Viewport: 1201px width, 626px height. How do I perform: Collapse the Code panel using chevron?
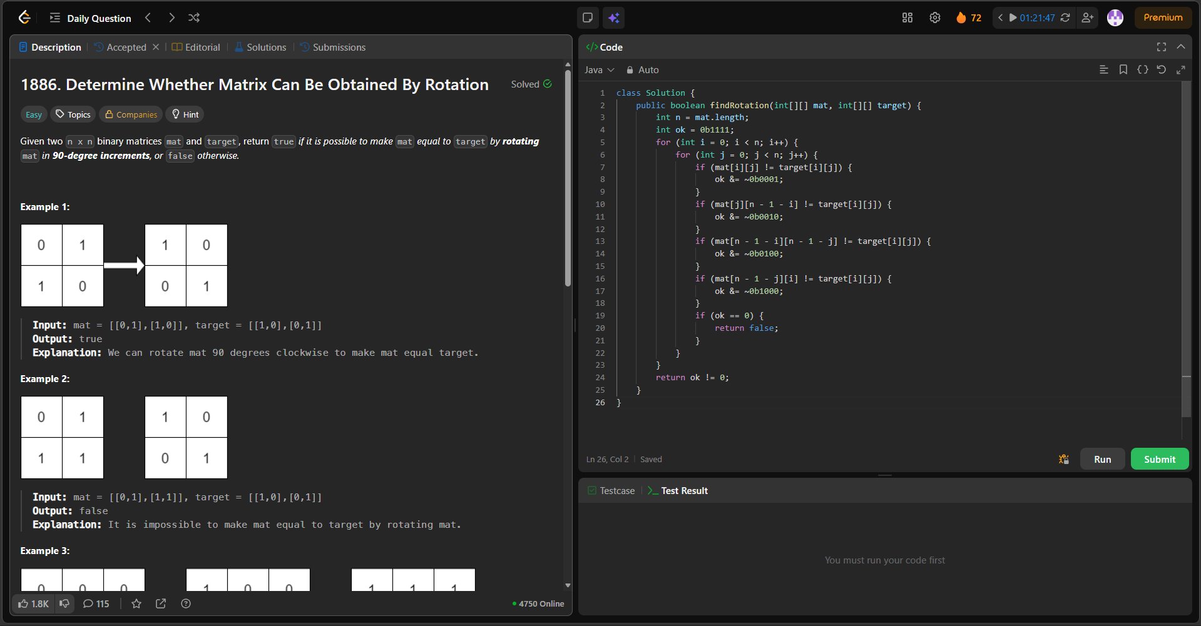[1180, 47]
